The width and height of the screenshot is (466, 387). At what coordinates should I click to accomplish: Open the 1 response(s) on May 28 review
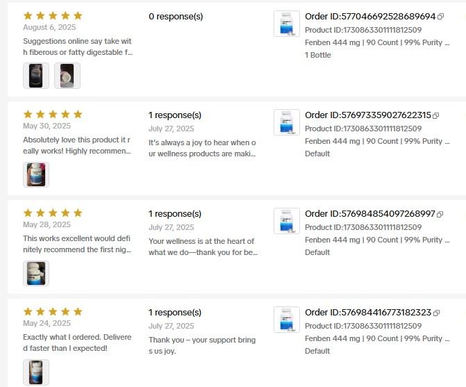pyautogui.click(x=175, y=214)
